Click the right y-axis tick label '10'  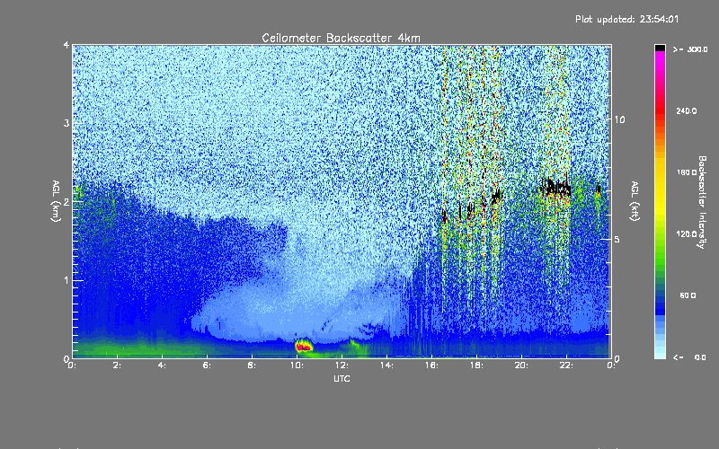[619, 119]
